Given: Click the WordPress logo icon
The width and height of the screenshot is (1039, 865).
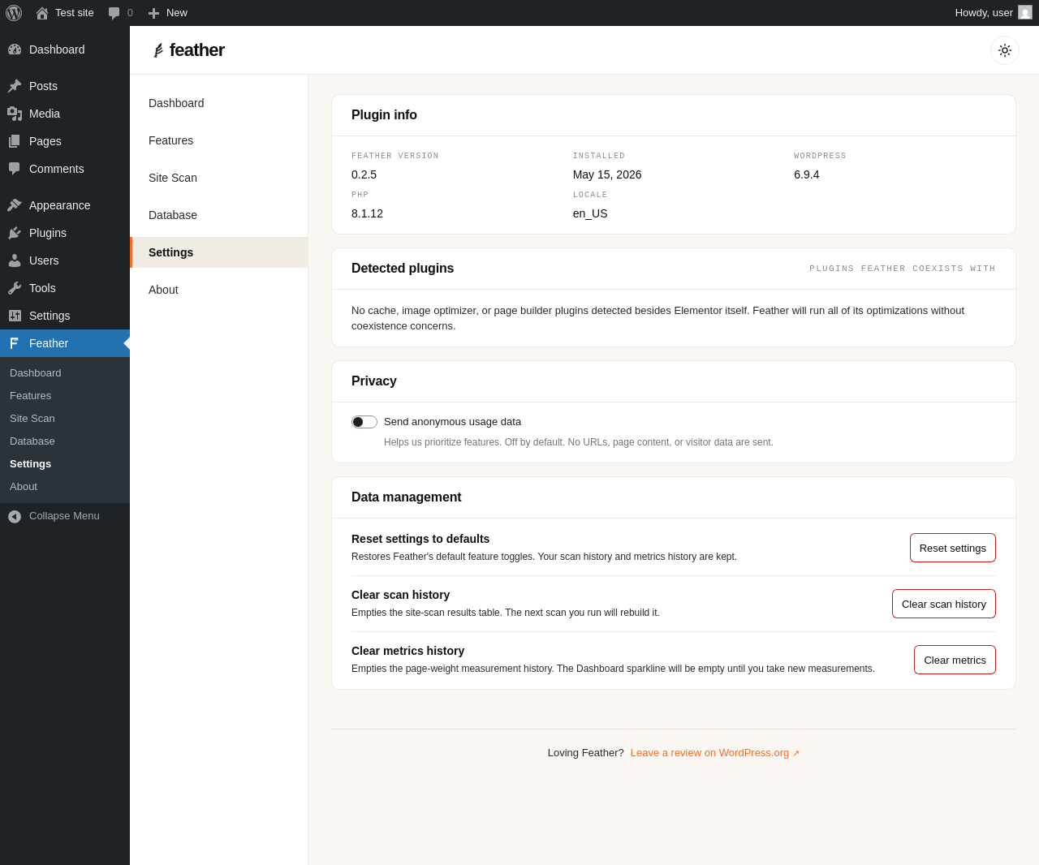Looking at the screenshot, I should (14, 13).
